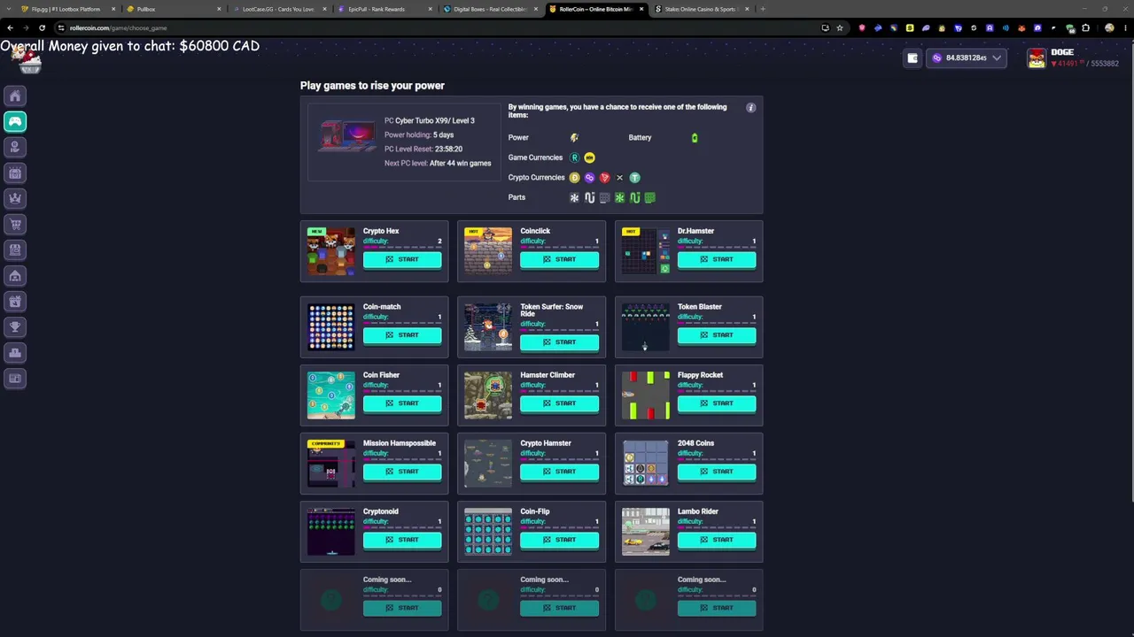
Task: Switch to the Stake Online Casino tab
Action: click(x=701, y=9)
